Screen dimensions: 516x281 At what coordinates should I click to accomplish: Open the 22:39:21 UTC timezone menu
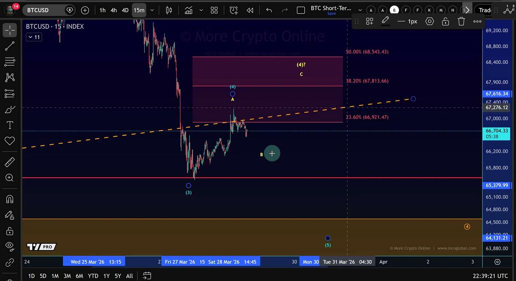tap(490, 276)
